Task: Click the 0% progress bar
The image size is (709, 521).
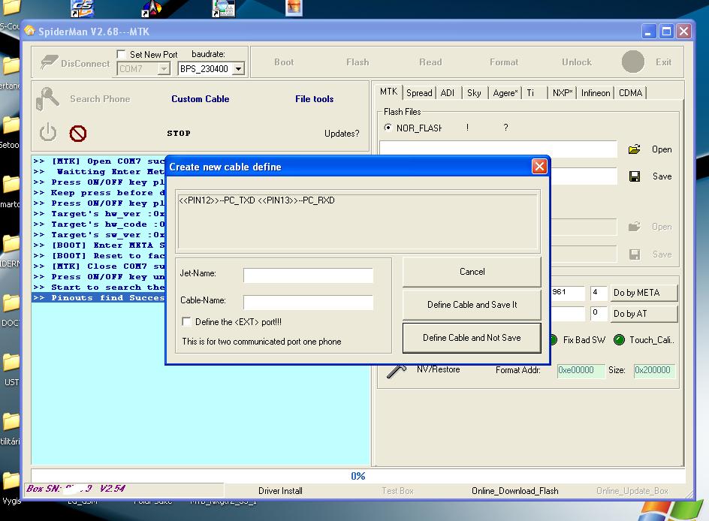Action: 358,476
